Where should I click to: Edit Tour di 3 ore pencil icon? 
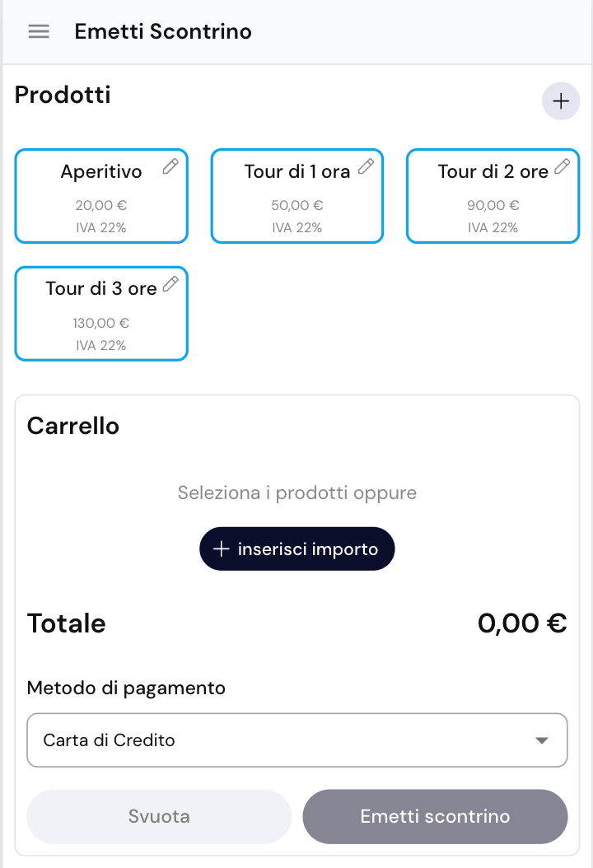click(170, 284)
